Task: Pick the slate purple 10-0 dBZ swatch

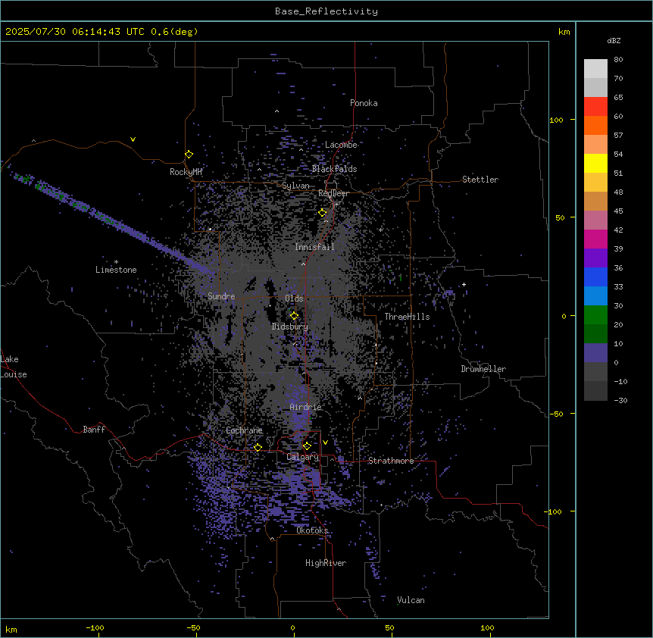Action: 595,353
